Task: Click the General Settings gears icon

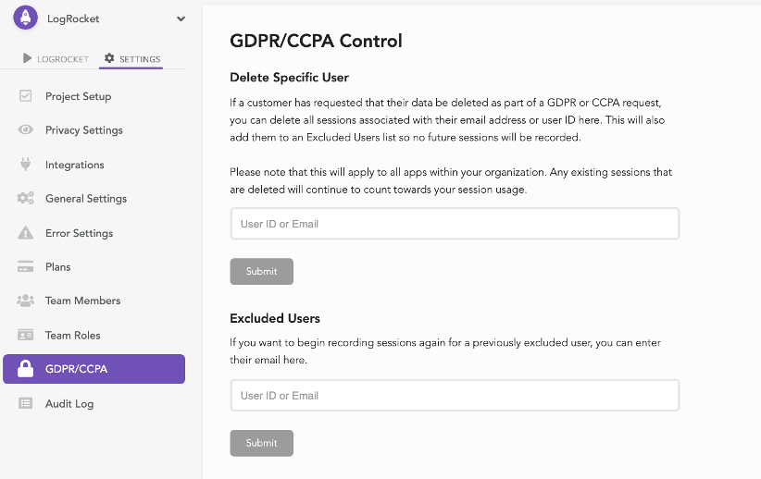Action: [x=26, y=199]
